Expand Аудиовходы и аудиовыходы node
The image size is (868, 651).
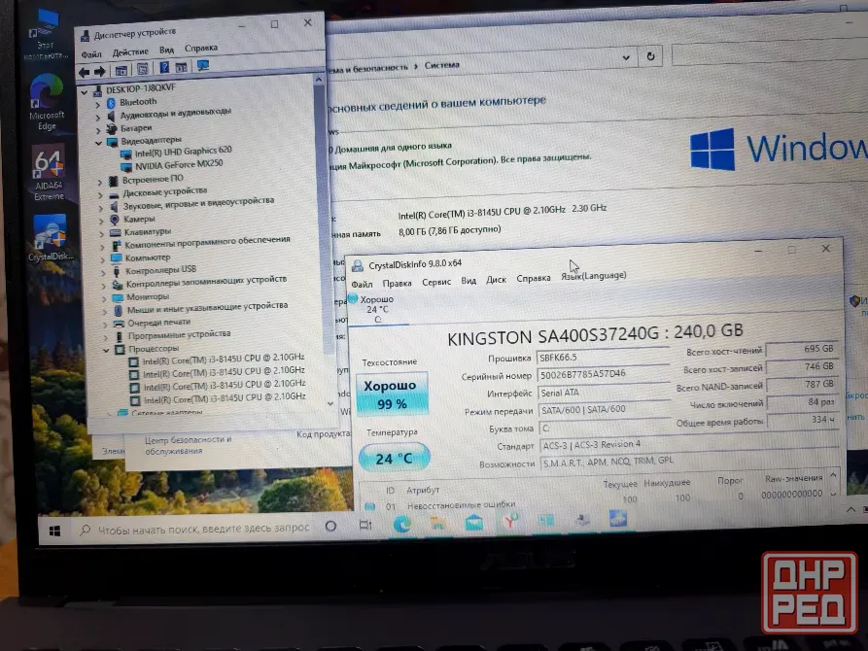[98, 117]
